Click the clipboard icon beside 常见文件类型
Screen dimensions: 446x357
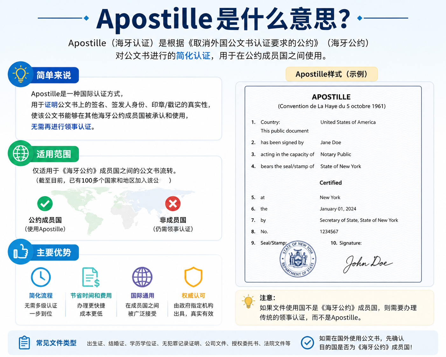click(x=24, y=343)
